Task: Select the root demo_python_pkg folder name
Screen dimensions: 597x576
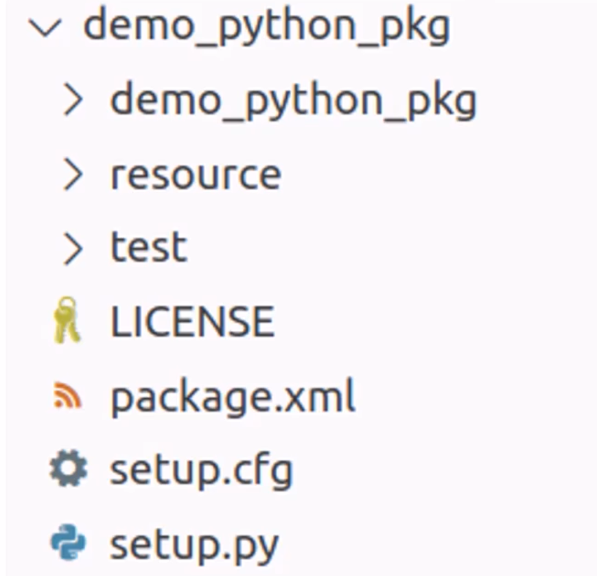Action: click(266, 27)
